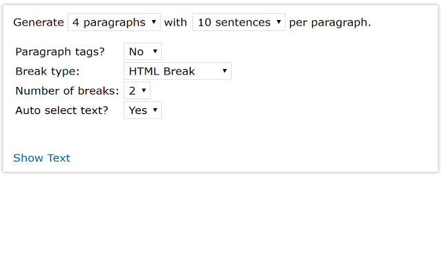Hit the arrow icon next to breaks count "2"

coord(143,90)
